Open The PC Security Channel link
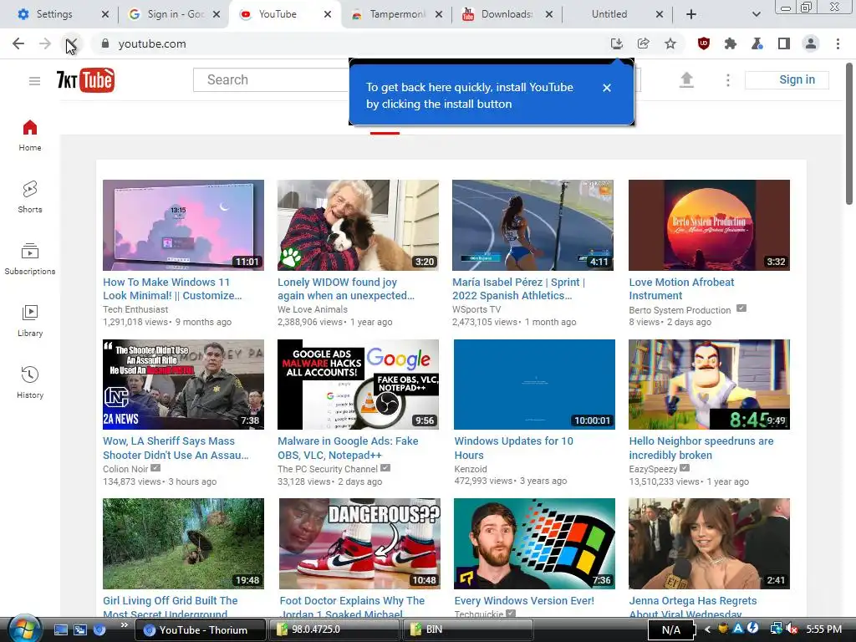The height and width of the screenshot is (642, 856). pyautogui.click(x=328, y=469)
